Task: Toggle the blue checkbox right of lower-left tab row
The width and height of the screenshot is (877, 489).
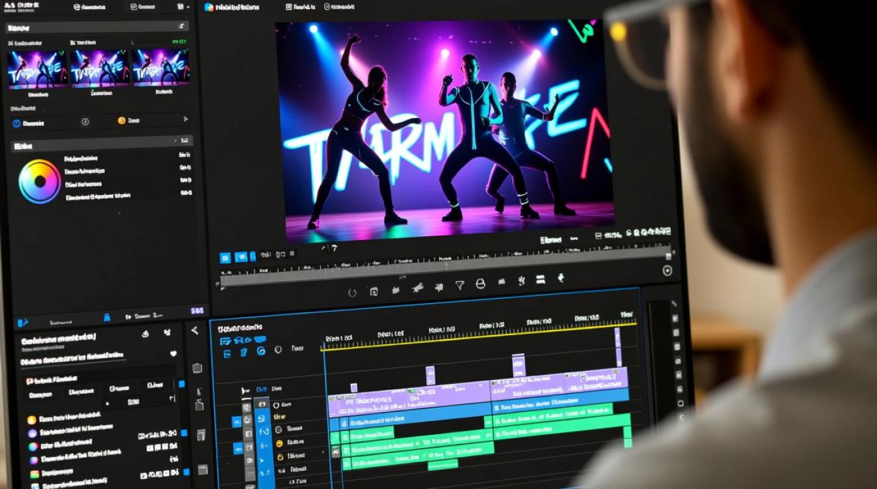Action: [182, 384]
